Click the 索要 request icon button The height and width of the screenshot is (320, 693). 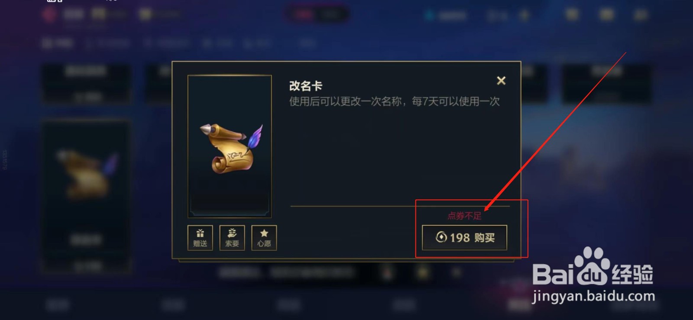(x=232, y=238)
